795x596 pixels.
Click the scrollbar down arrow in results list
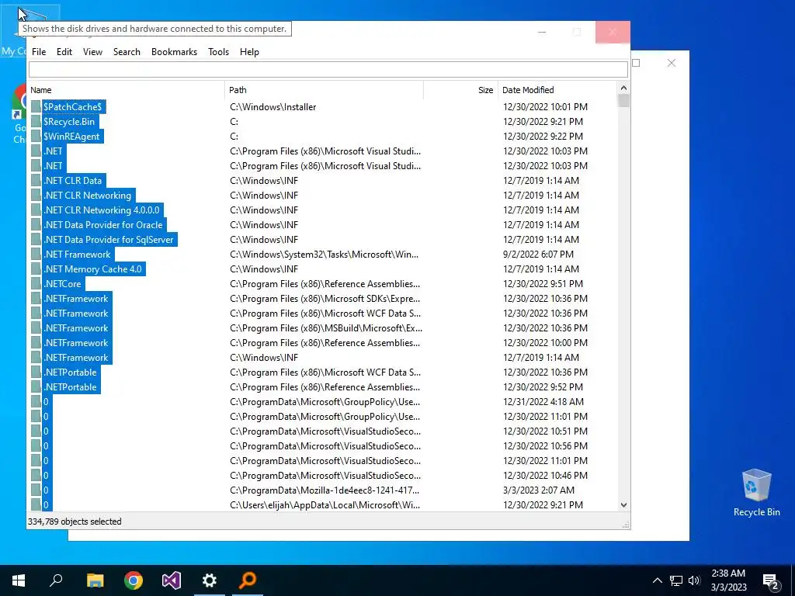click(623, 504)
